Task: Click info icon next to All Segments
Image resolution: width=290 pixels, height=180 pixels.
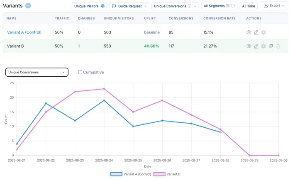Action: pyautogui.click(x=233, y=6)
